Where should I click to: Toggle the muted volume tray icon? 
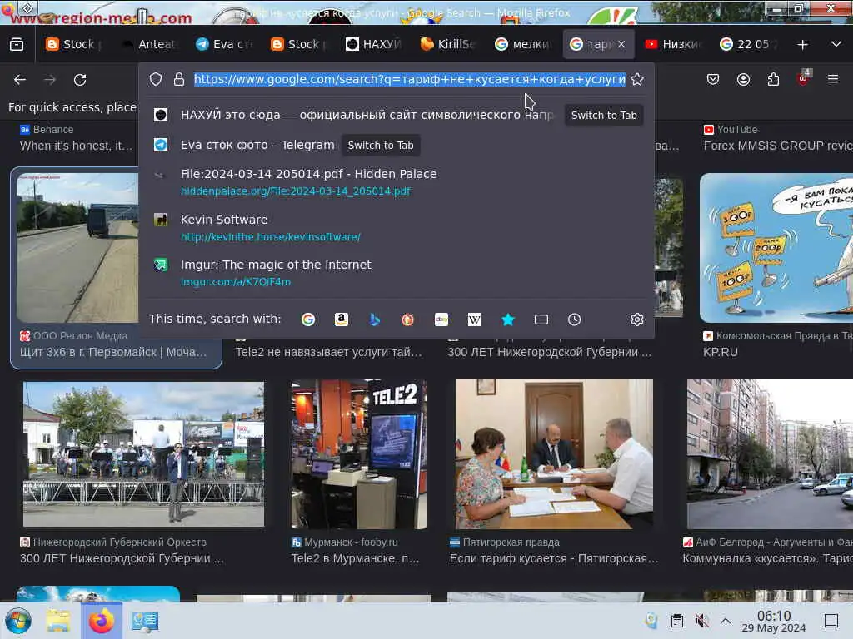pos(701,621)
